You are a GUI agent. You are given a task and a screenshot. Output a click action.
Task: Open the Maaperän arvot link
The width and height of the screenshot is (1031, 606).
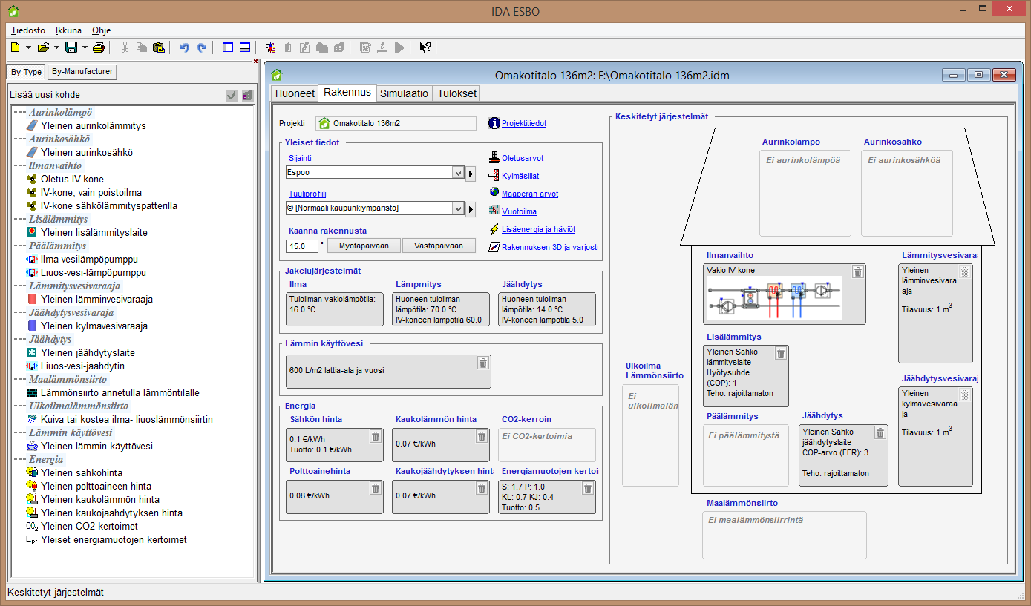(530, 194)
